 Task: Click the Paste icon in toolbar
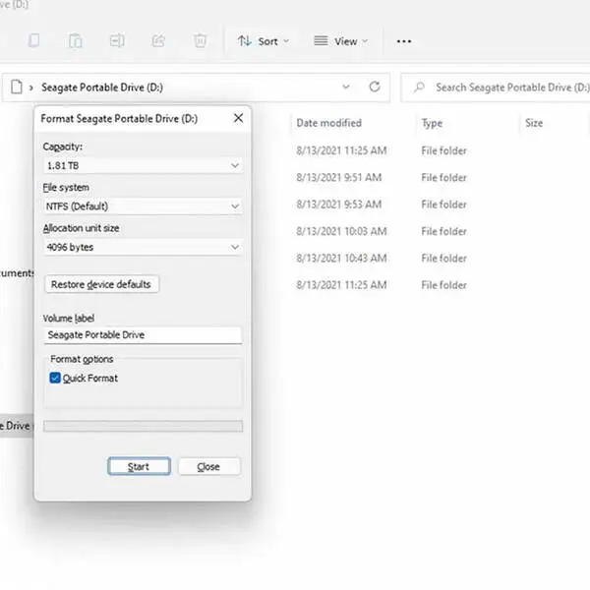click(76, 41)
